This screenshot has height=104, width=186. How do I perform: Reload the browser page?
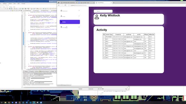point(65,5)
